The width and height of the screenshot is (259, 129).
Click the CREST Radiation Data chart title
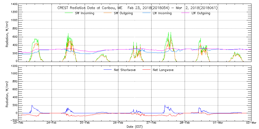click(x=137, y=8)
